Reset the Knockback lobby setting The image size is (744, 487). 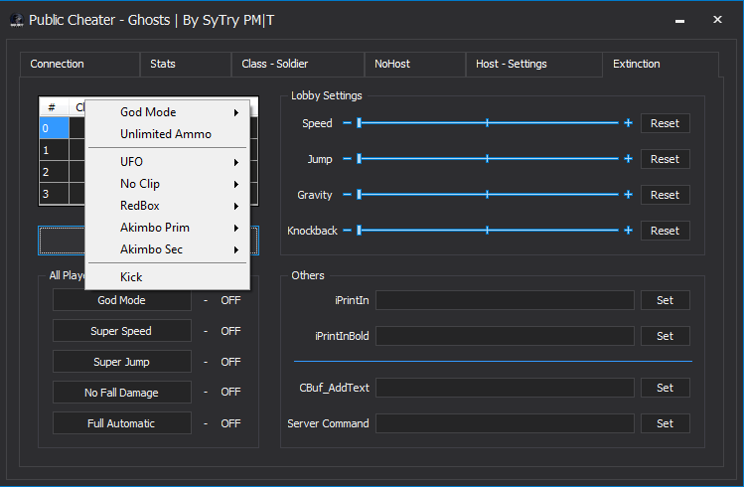666,231
